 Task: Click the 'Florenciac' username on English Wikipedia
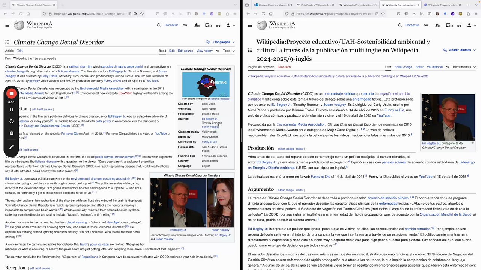tap(172, 25)
